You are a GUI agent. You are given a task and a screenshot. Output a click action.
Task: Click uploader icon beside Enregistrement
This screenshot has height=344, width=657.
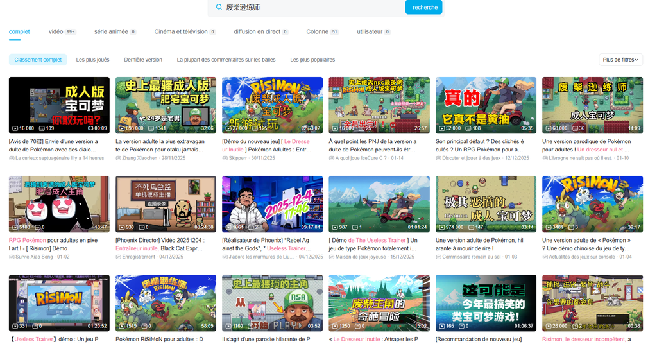(x=119, y=257)
